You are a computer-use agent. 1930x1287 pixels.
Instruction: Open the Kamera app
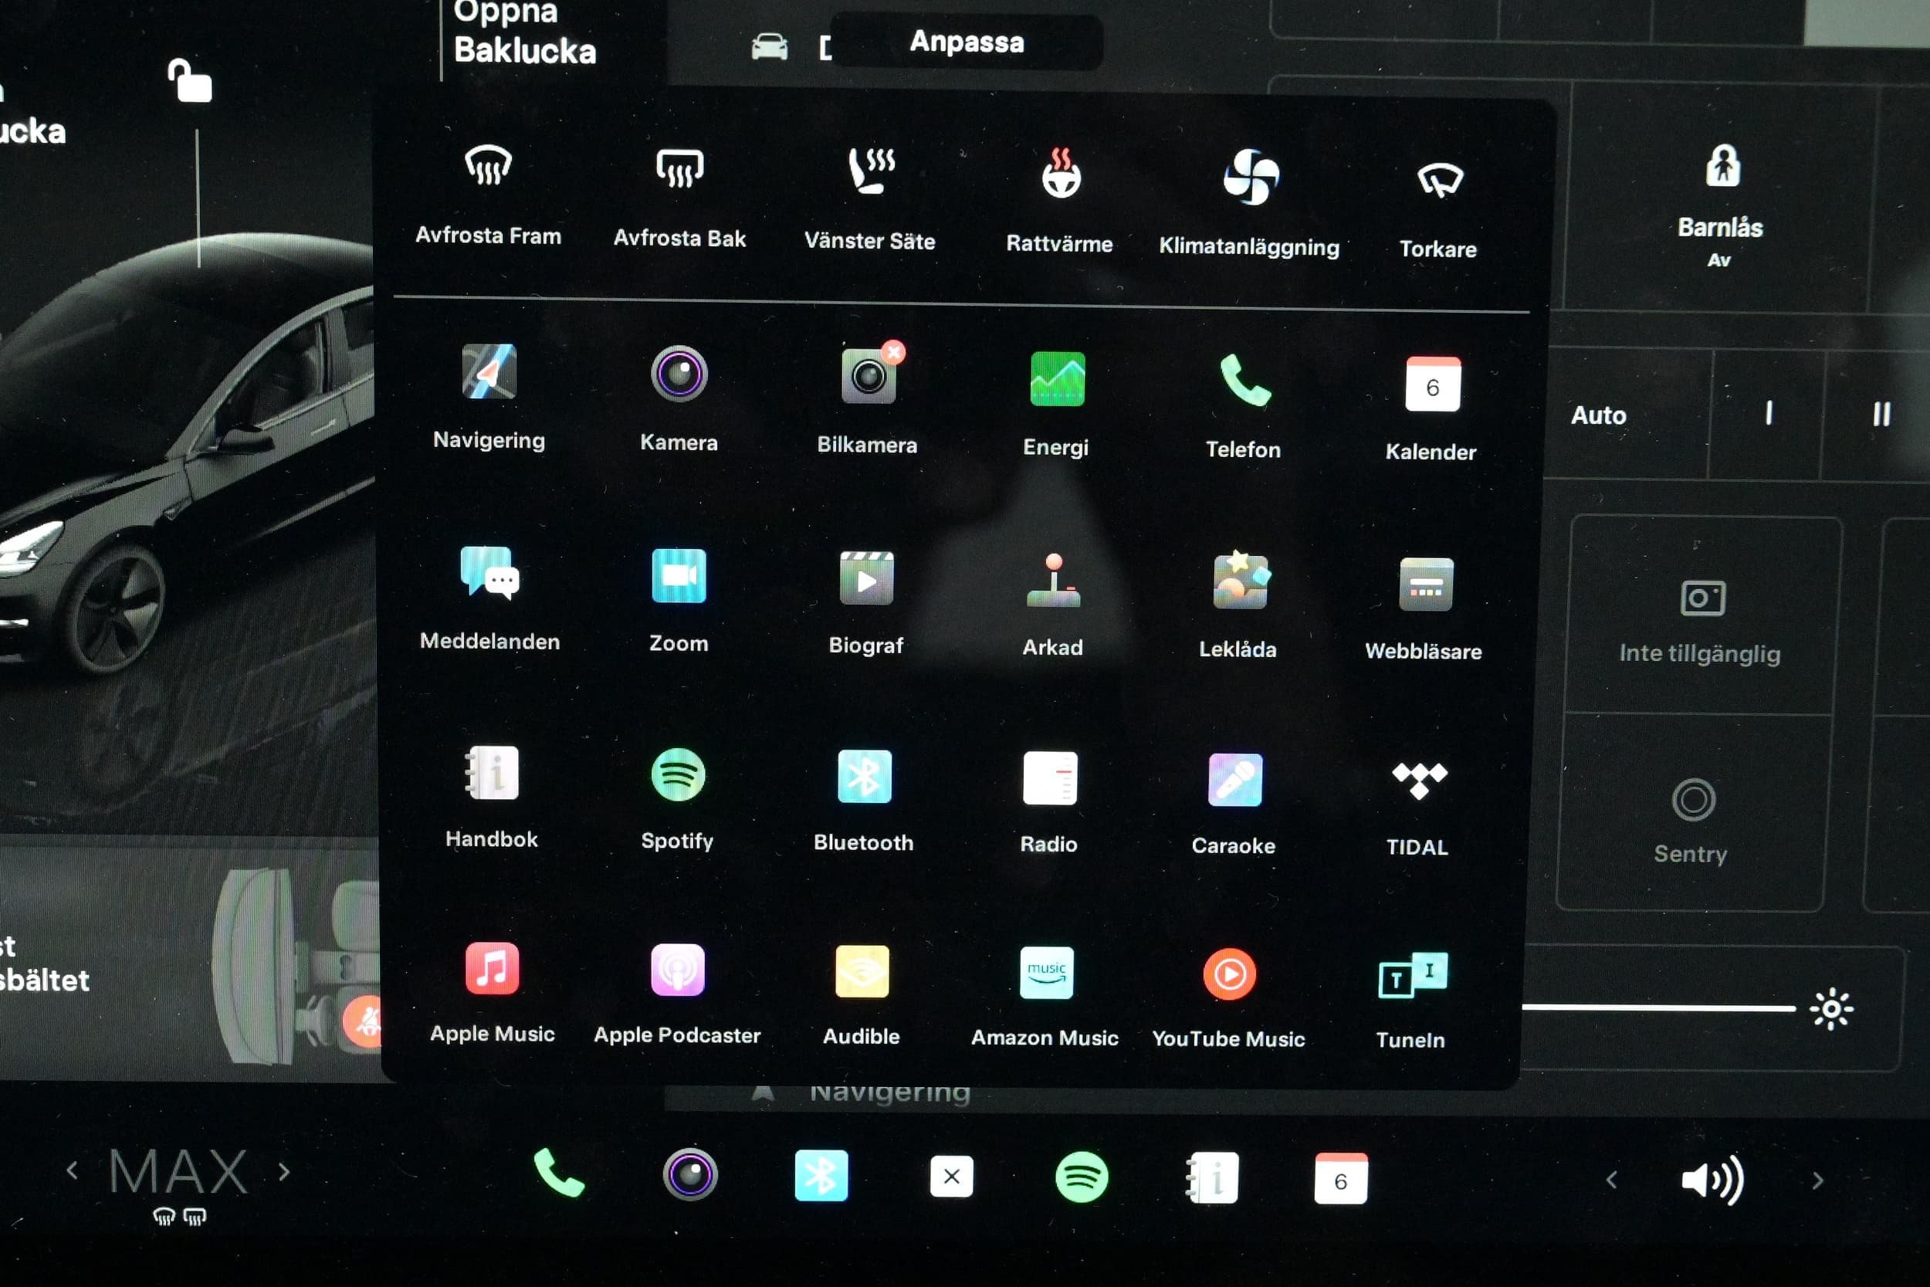pos(679,399)
